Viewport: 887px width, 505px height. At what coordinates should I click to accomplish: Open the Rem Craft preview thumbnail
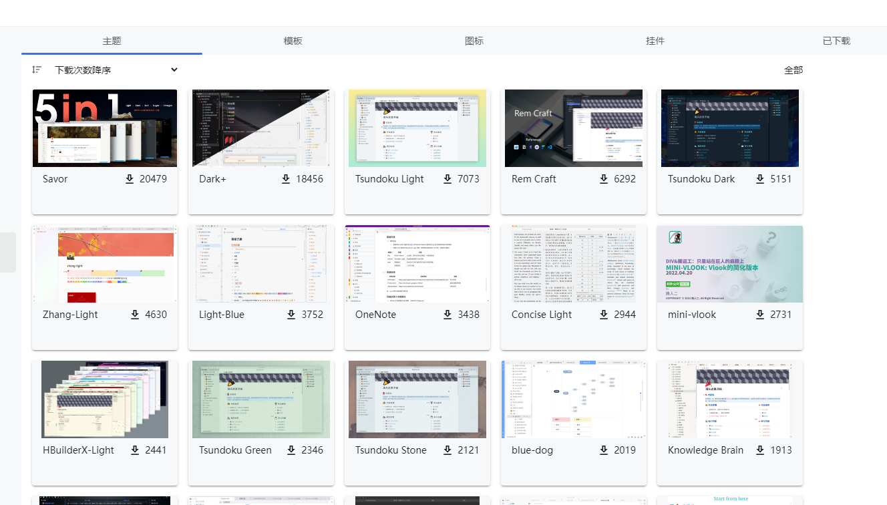(x=574, y=128)
